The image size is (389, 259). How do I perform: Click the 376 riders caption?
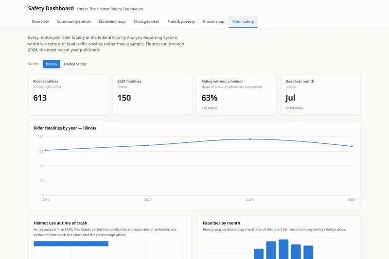pos(209,108)
